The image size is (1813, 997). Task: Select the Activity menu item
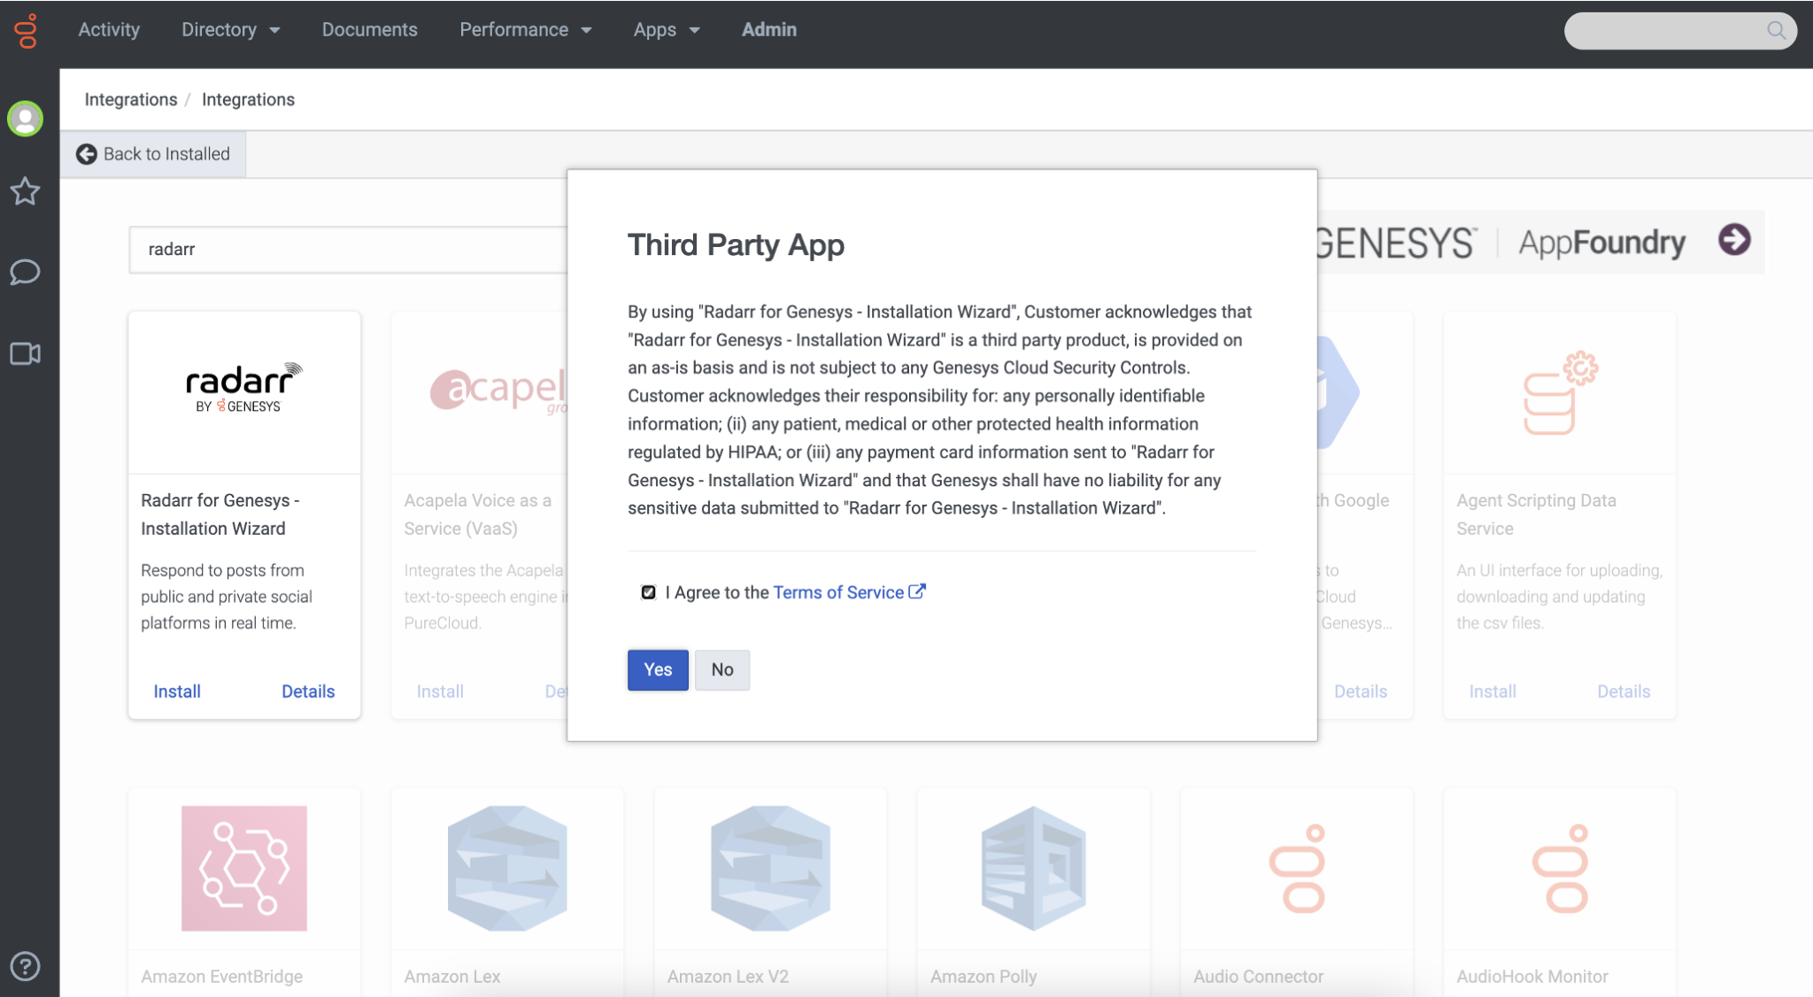109,29
